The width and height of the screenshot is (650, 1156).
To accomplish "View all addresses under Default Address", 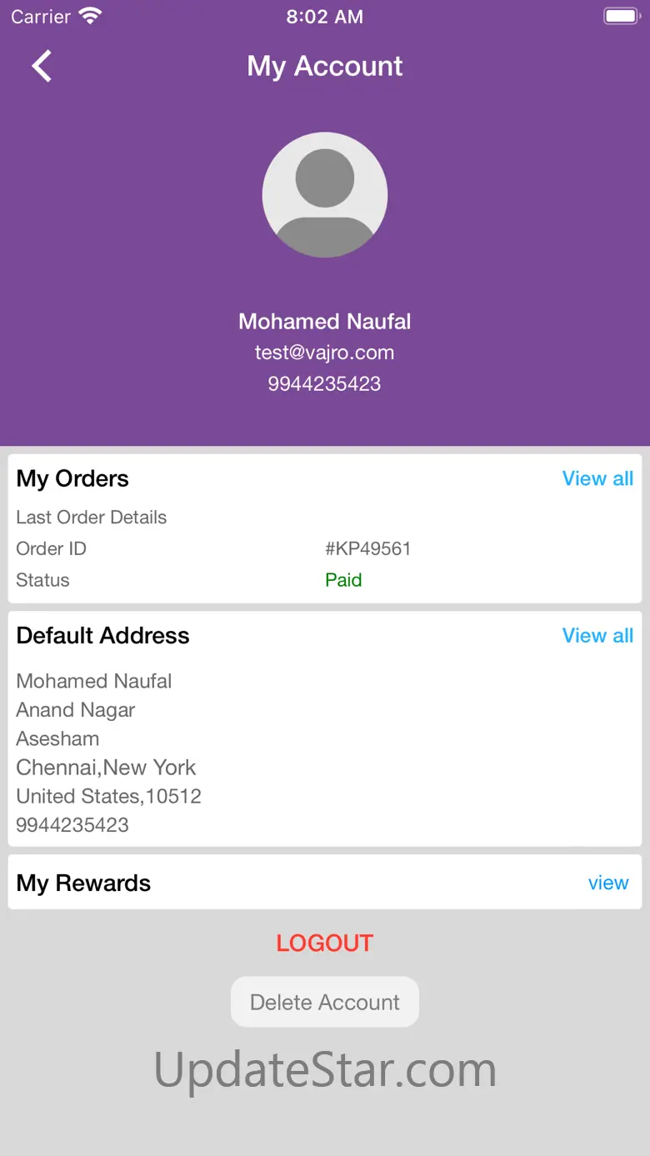I will click(597, 635).
